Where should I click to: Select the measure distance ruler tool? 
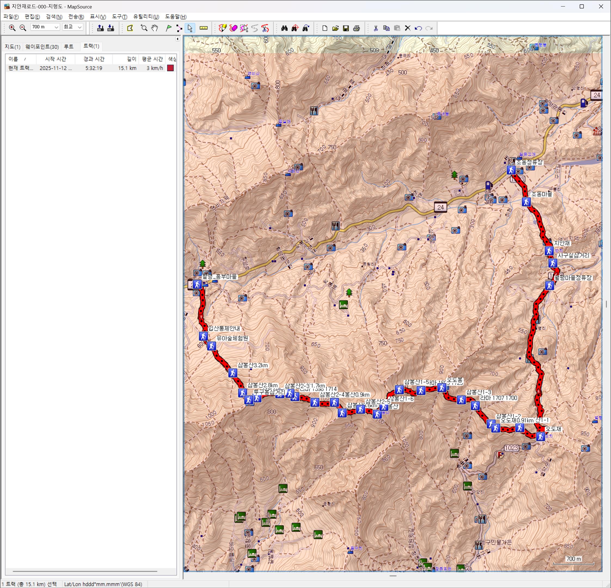point(204,28)
